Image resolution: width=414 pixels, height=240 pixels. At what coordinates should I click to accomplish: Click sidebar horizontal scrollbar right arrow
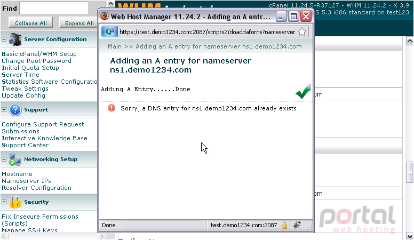click(101, 237)
